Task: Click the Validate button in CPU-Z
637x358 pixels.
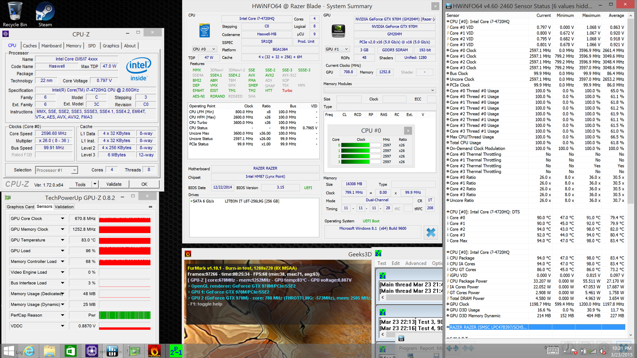Action: [x=114, y=184]
